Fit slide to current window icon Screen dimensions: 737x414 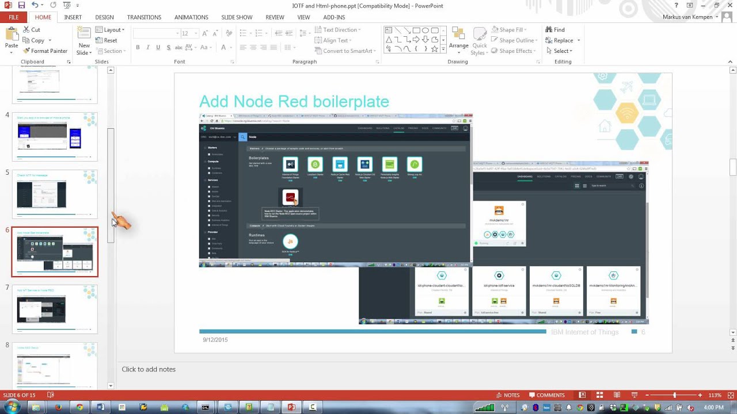730,395
